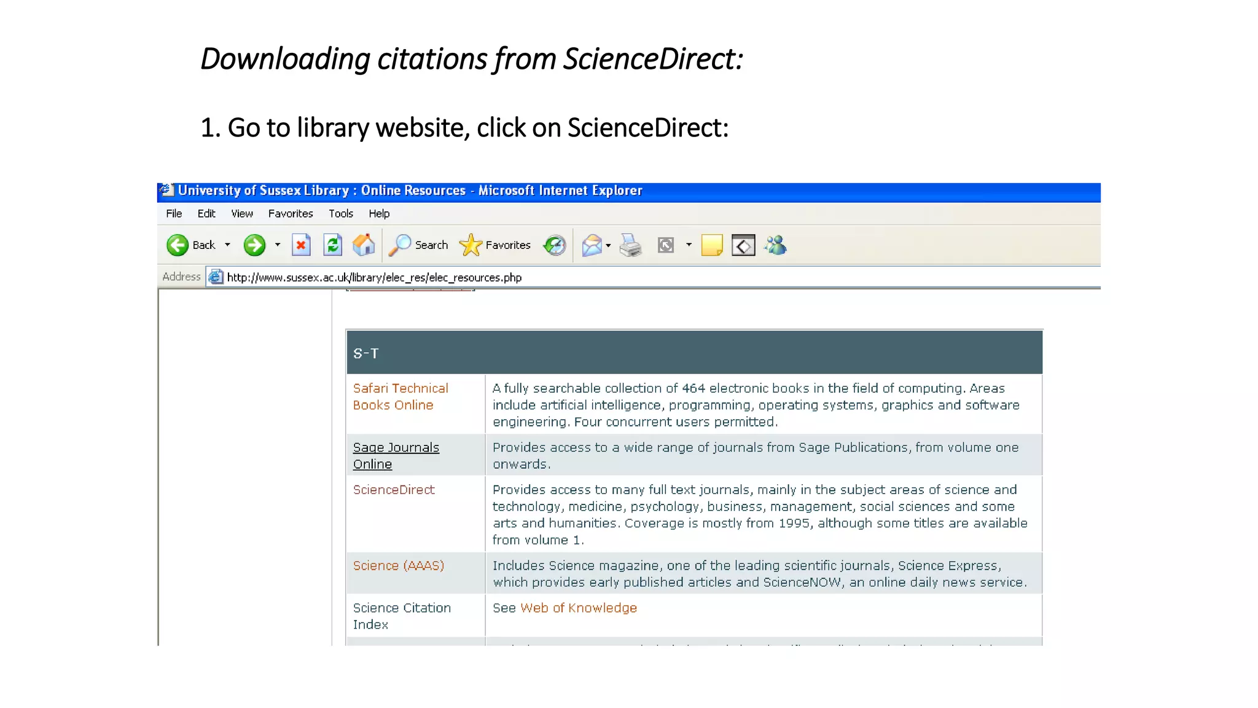The width and height of the screenshot is (1258, 708).
Task: Go to the Home page icon
Action: click(364, 245)
